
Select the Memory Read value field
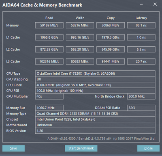[49, 25]
